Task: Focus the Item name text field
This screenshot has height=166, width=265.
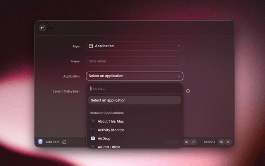Action: [134, 61]
